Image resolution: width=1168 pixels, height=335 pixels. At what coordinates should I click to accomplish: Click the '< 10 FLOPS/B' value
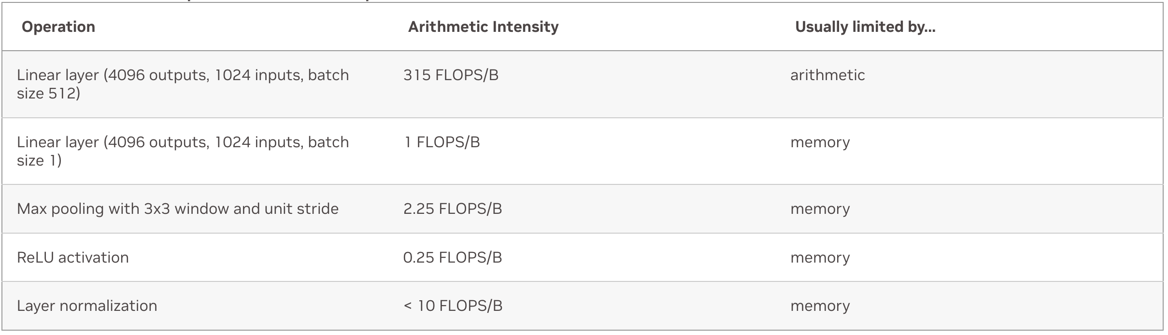coord(453,306)
